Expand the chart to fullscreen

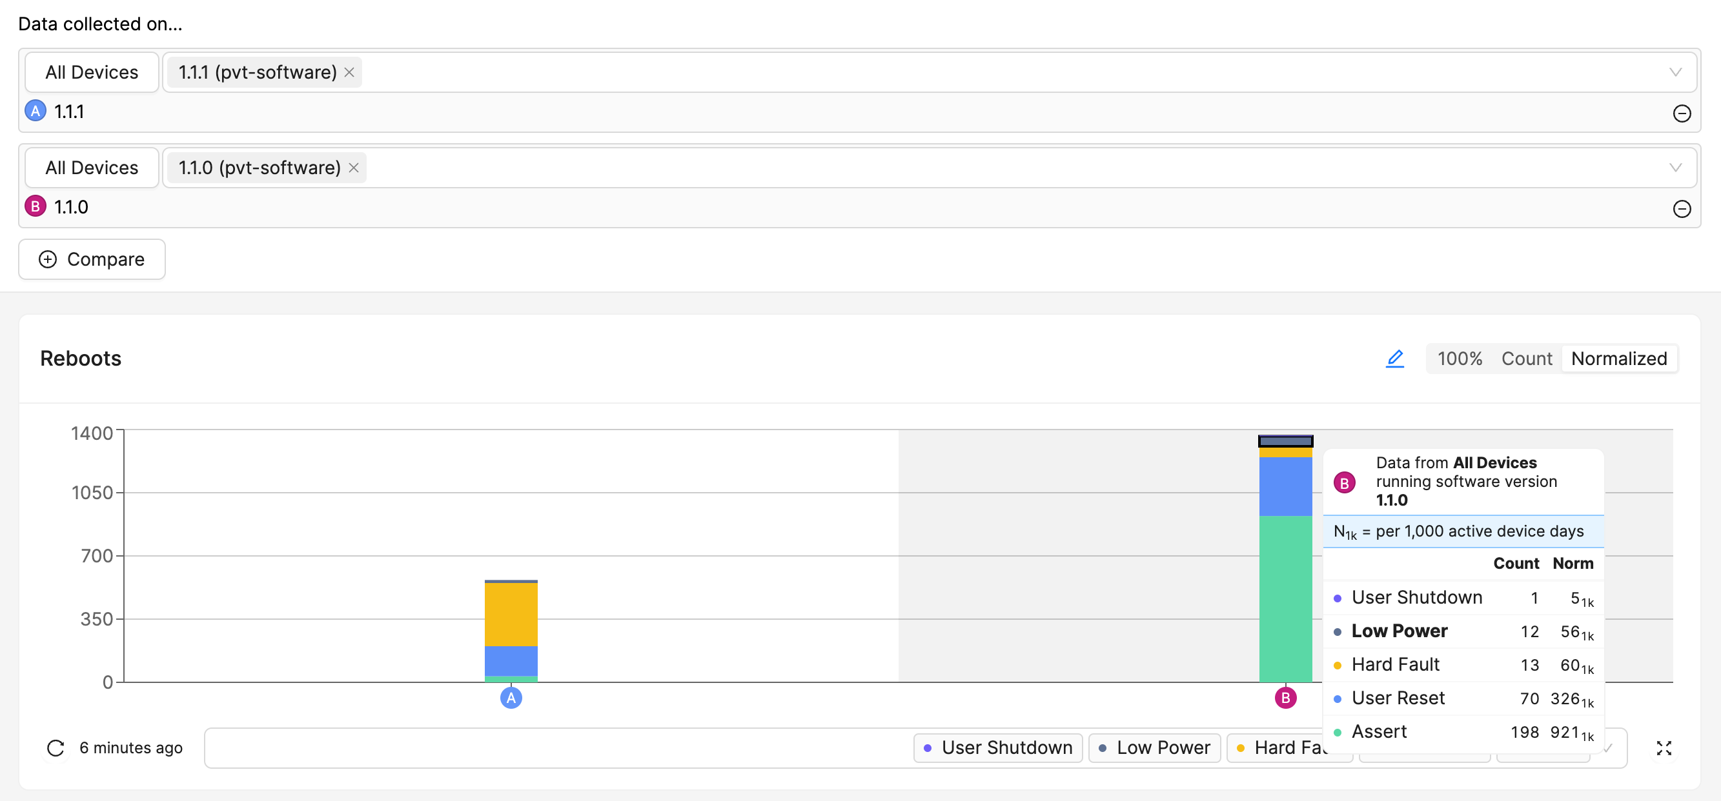tap(1664, 747)
